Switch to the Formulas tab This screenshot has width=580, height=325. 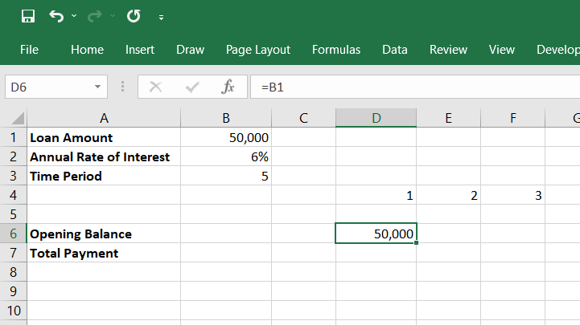tap(336, 50)
